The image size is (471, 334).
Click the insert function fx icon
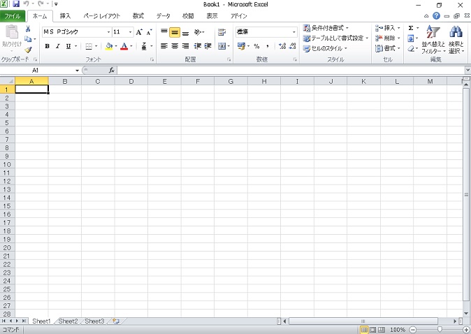click(111, 71)
